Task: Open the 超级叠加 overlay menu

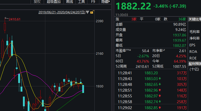Action: coord(53,2)
